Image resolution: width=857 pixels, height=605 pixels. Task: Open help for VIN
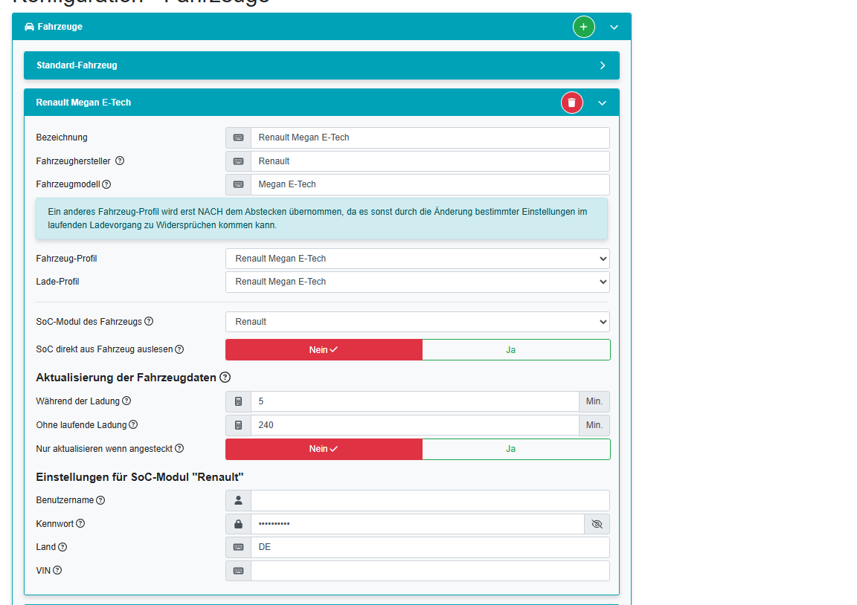[57, 571]
